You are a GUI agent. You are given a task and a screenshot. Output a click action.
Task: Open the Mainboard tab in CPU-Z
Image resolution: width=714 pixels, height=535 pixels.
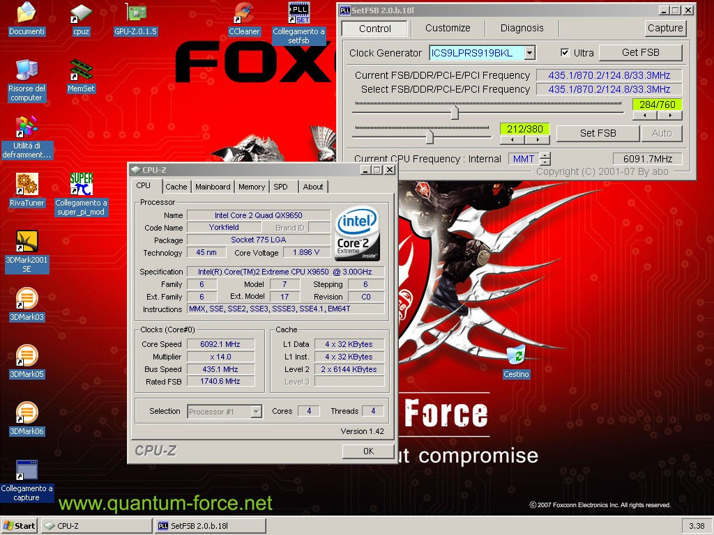click(213, 187)
